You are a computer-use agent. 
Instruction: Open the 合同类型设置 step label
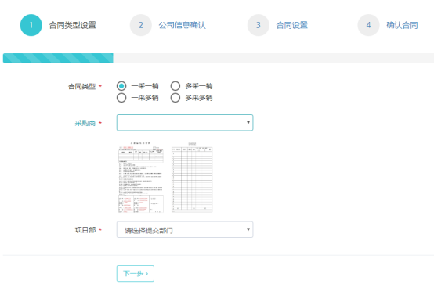pos(73,25)
